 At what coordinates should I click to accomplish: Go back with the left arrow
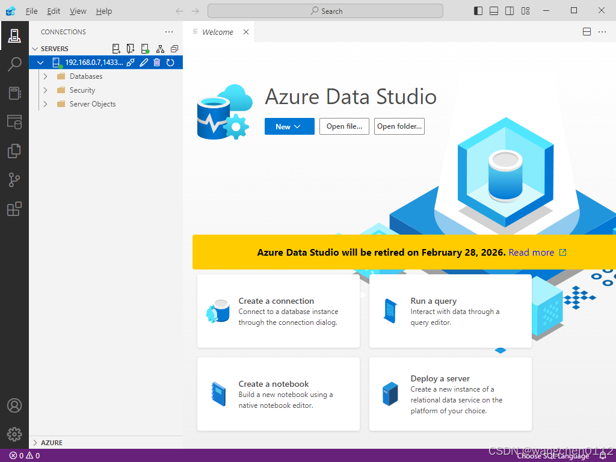coord(179,11)
